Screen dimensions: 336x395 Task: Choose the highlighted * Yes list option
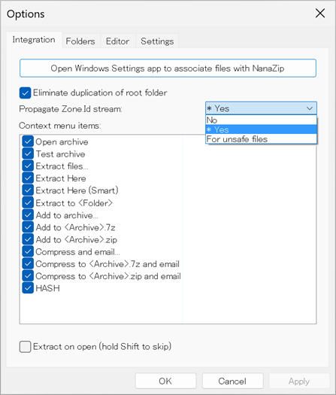(261, 129)
